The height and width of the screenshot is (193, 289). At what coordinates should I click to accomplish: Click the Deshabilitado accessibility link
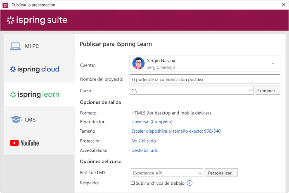click(144, 150)
